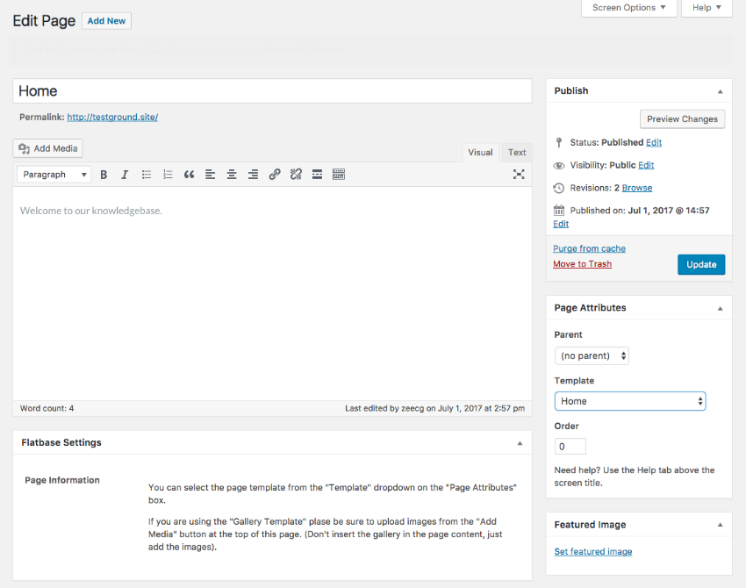Insert Read More tag
This screenshot has width=746, height=588.
[x=318, y=175]
